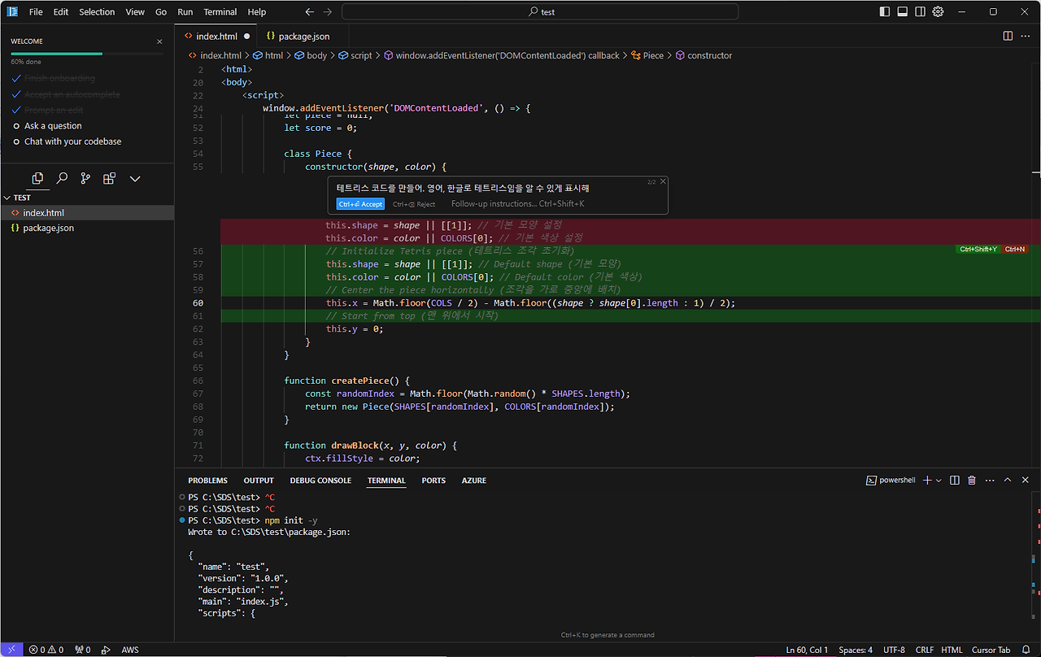The width and height of the screenshot is (1041, 657).
Task: Open the Extensions view icon
Action: pos(109,179)
